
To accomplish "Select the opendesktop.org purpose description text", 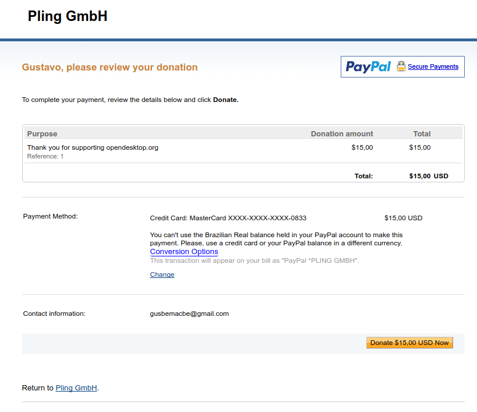I will pos(93,147).
